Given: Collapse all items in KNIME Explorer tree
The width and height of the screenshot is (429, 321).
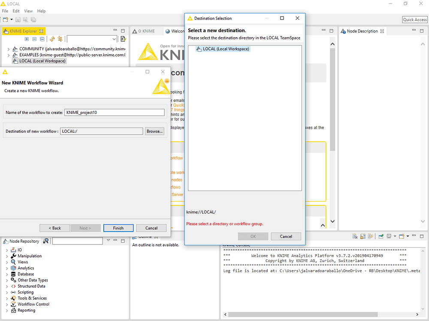Looking at the screenshot, I should tap(34, 39).
